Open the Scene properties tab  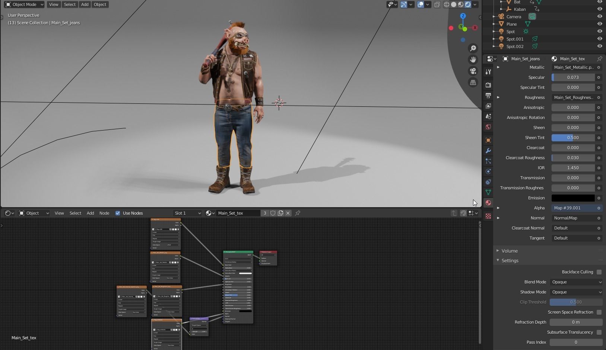coord(488,116)
